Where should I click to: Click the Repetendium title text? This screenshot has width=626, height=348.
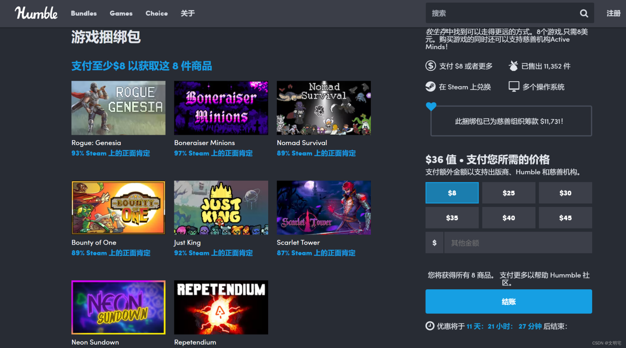pos(195,342)
